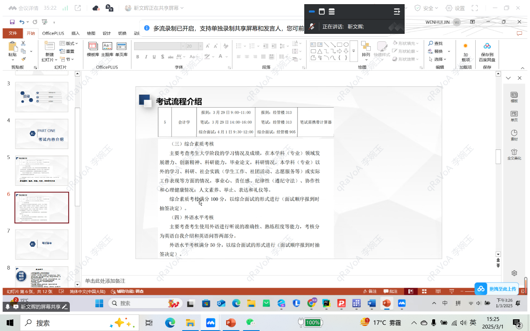Switch to Normal view in status bar

(x=411, y=291)
